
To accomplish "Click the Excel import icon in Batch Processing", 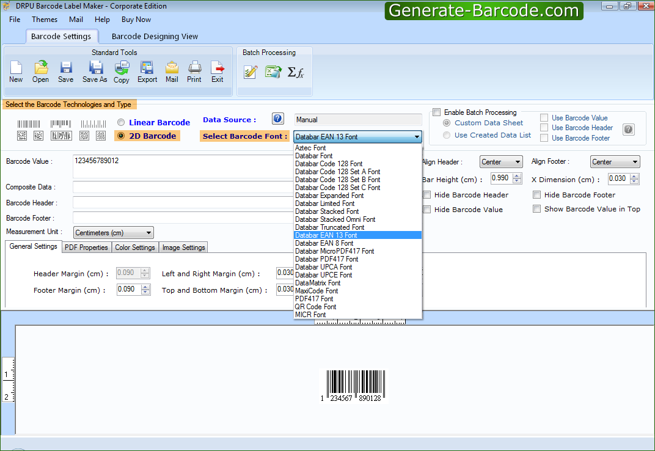I will tap(273, 71).
